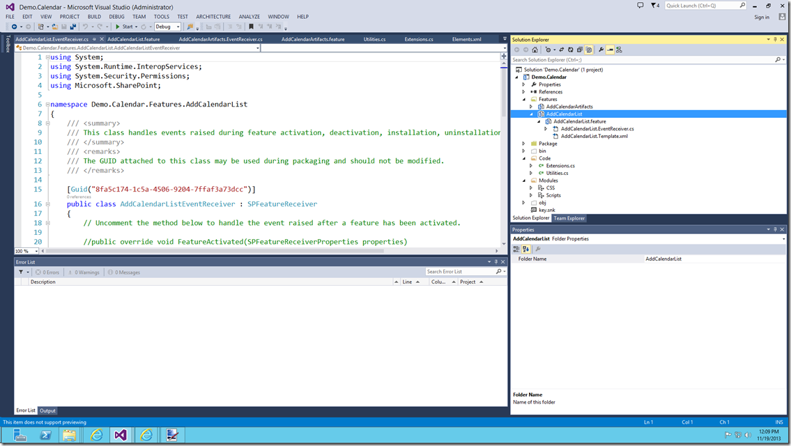Click the Property Pages wrench in Properties panel
Screen dimensions: 791x446
pos(538,249)
